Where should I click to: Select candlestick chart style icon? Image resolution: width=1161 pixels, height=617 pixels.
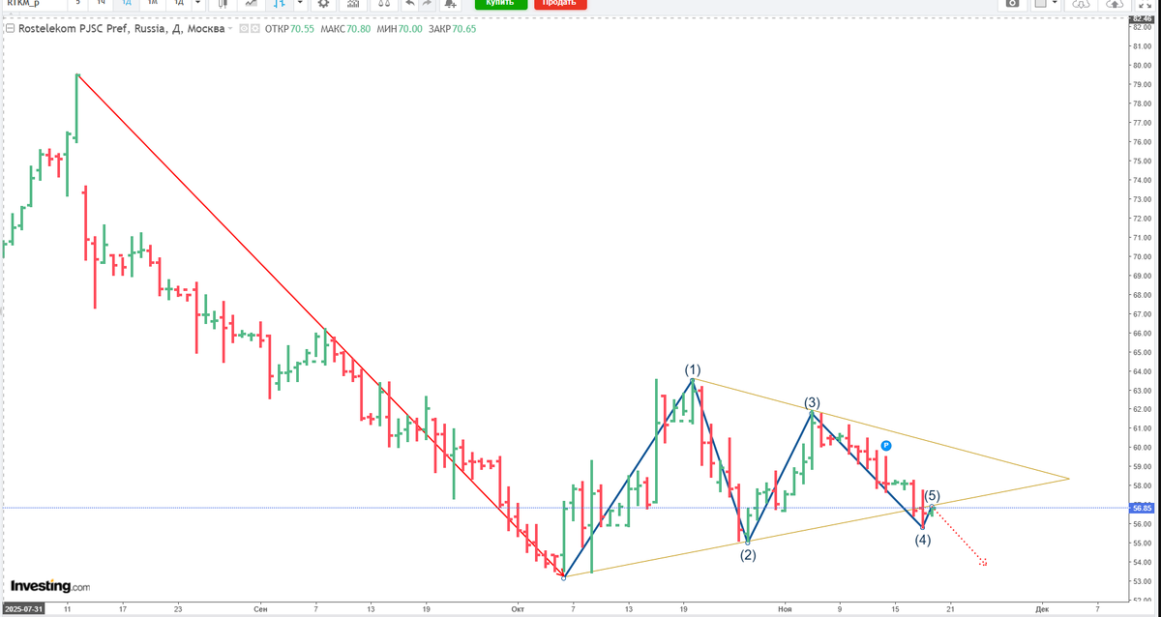coord(223,4)
